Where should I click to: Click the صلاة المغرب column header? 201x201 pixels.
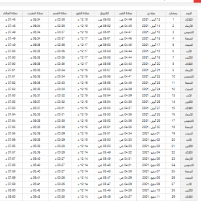35,13
